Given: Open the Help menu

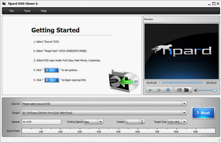Looking at the screenshot, I should [x=43, y=11].
